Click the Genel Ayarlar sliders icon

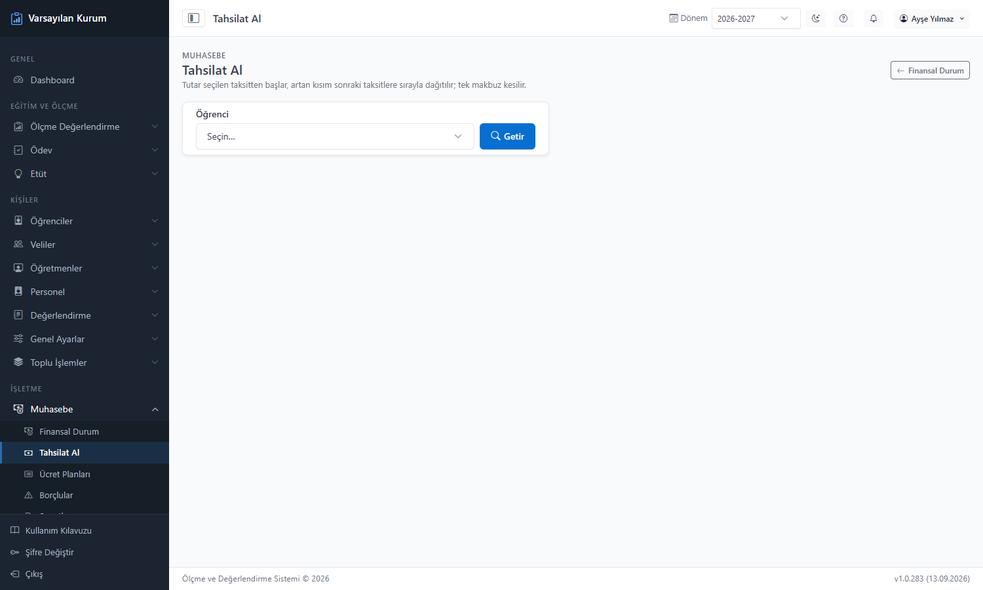18,339
